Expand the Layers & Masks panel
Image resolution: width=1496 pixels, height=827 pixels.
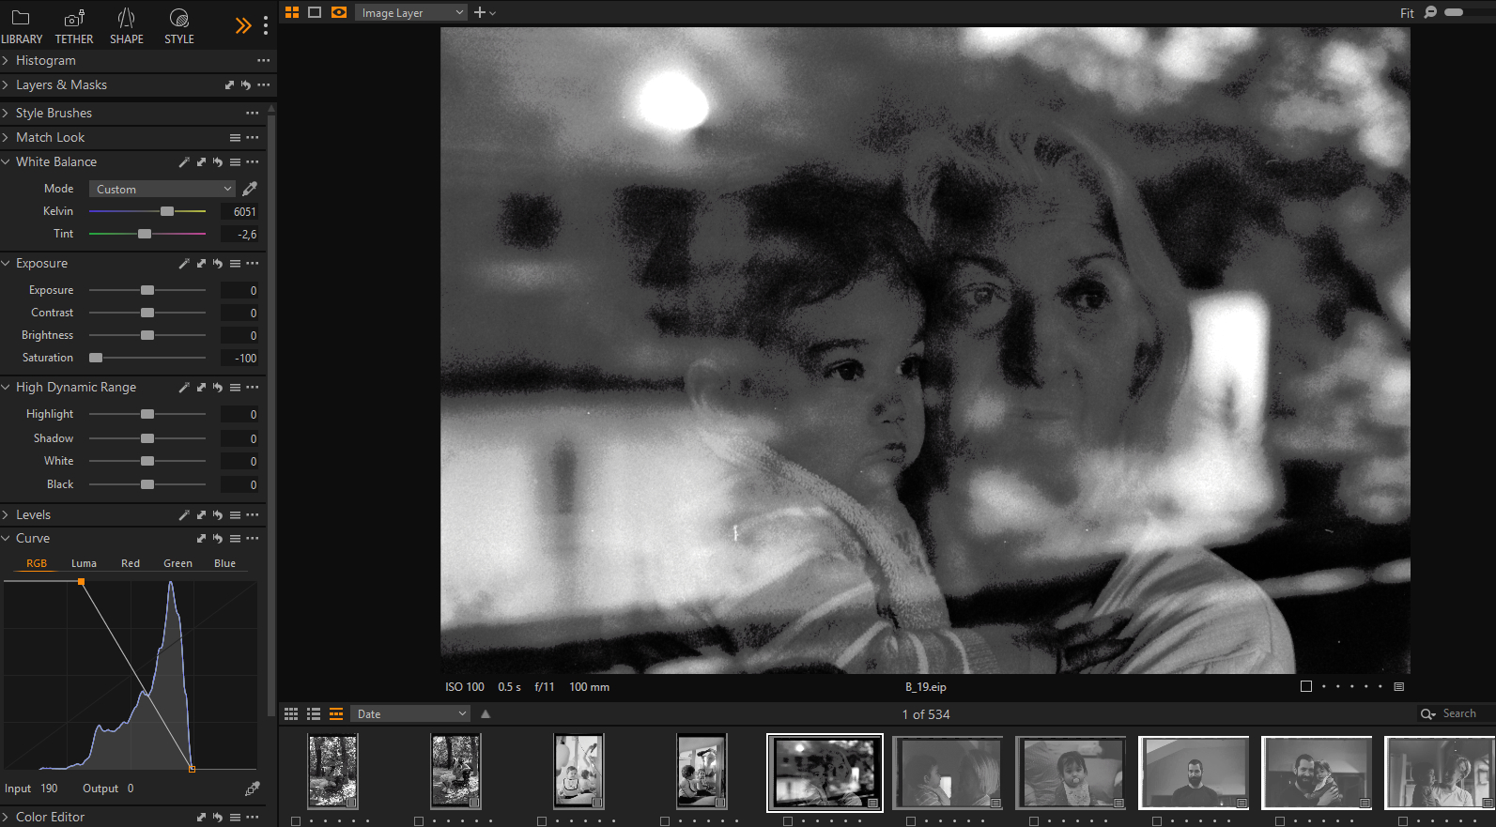(6, 84)
